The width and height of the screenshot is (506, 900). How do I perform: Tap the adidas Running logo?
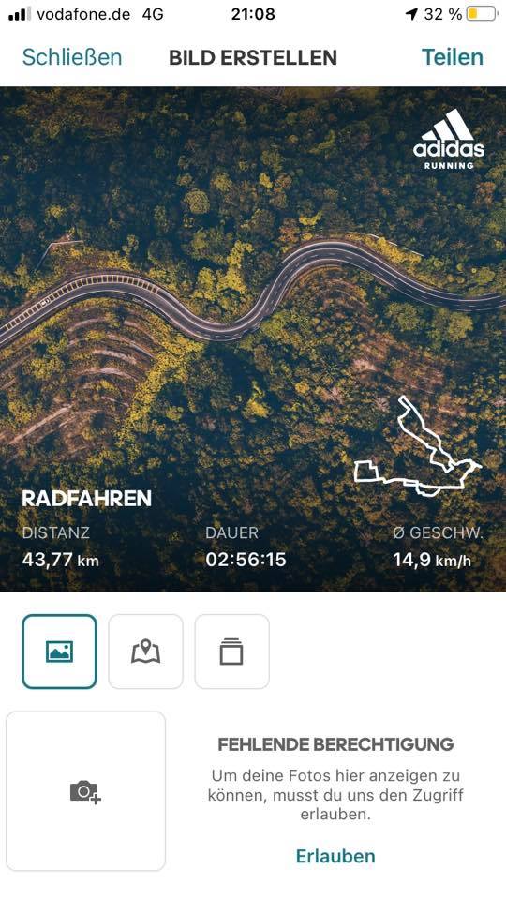(449, 140)
